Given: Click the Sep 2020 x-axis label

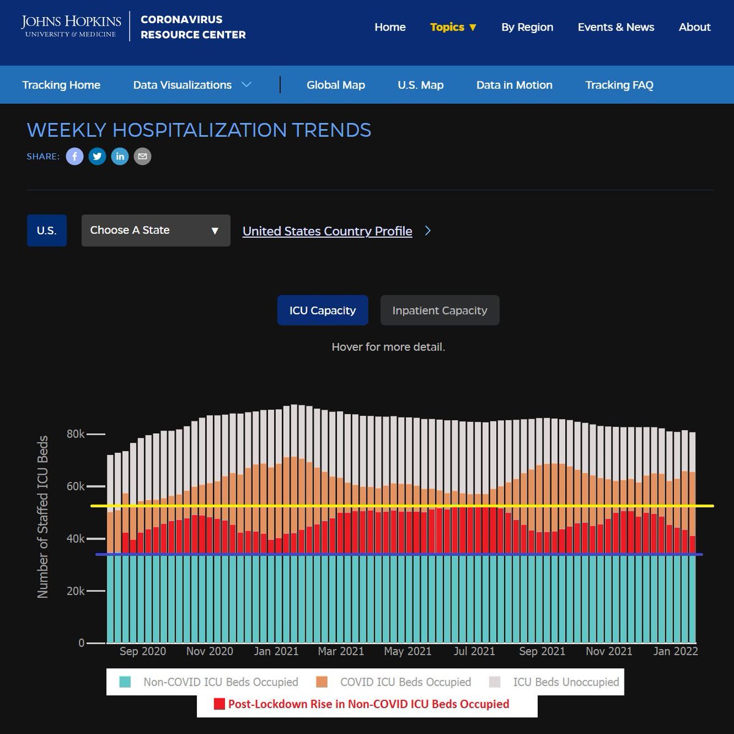Looking at the screenshot, I should pyautogui.click(x=143, y=651).
